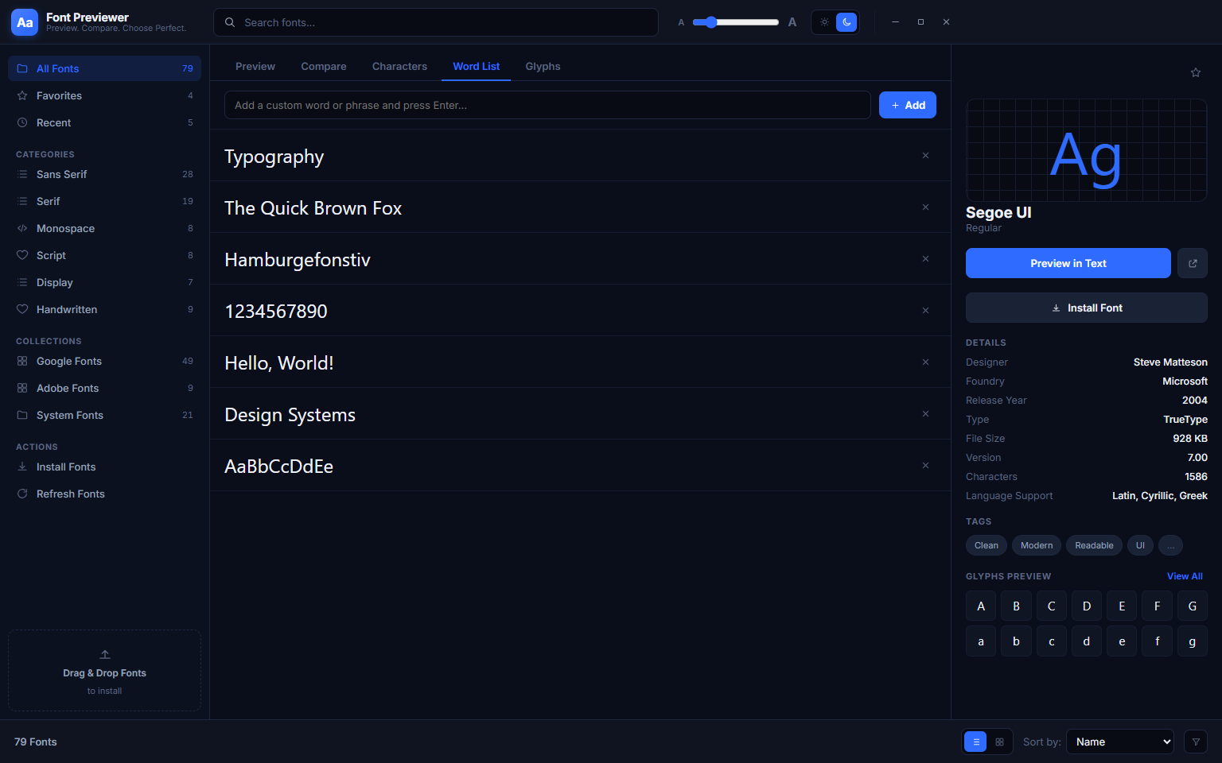
Task: Filter by Display category
Action: click(104, 282)
